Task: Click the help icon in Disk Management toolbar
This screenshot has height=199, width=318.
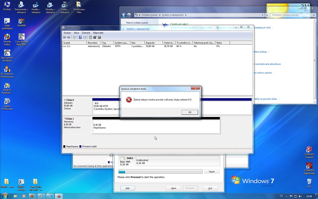Action: point(80,37)
